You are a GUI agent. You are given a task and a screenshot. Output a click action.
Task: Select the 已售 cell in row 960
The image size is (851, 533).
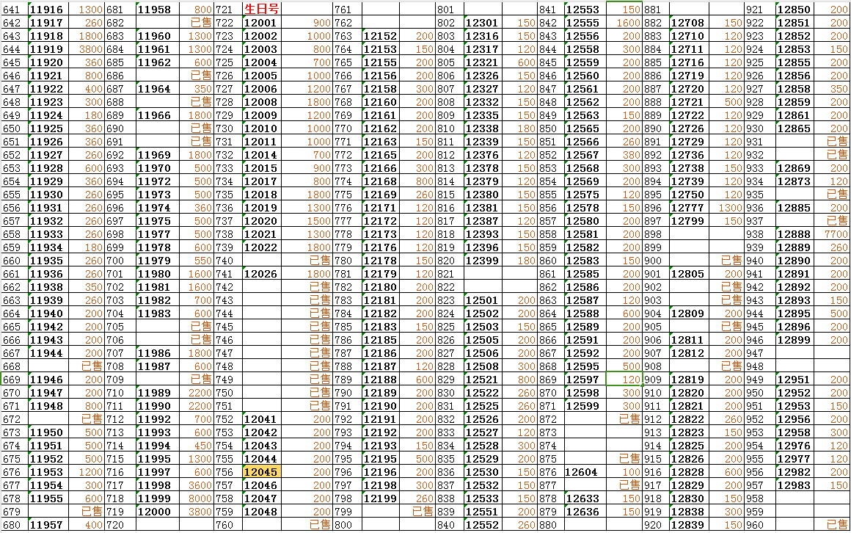[830, 525]
